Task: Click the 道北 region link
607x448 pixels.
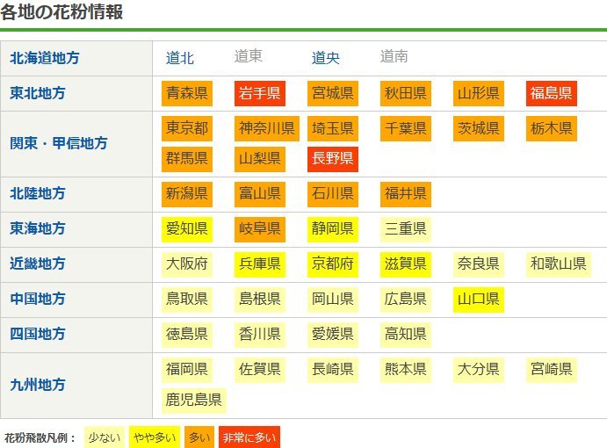Action: pyautogui.click(x=180, y=58)
